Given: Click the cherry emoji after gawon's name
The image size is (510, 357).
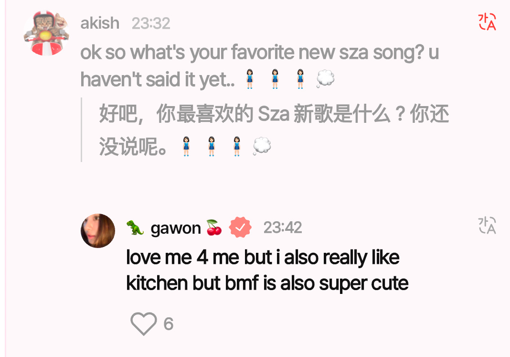Looking at the screenshot, I should pos(214,227).
